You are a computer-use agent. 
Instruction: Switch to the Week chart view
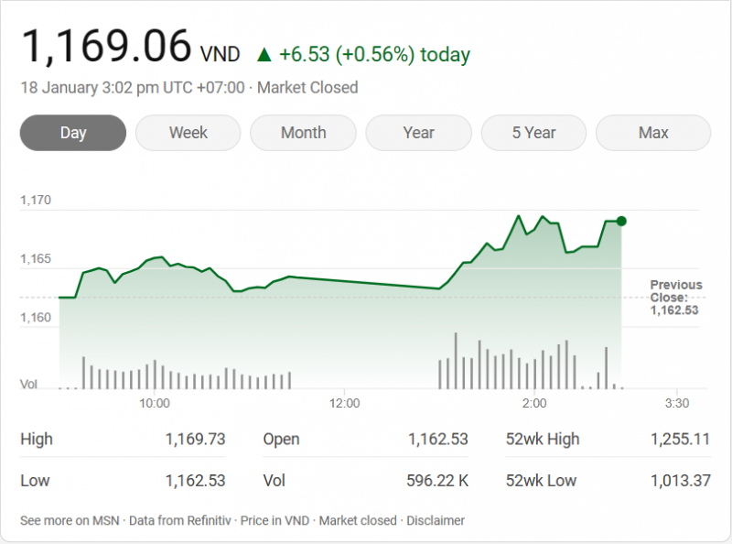tap(188, 133)
